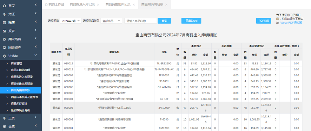Click product code 060013 cell
The width and height of the screenshot is (311, 131).
click(x=69, y=64)
